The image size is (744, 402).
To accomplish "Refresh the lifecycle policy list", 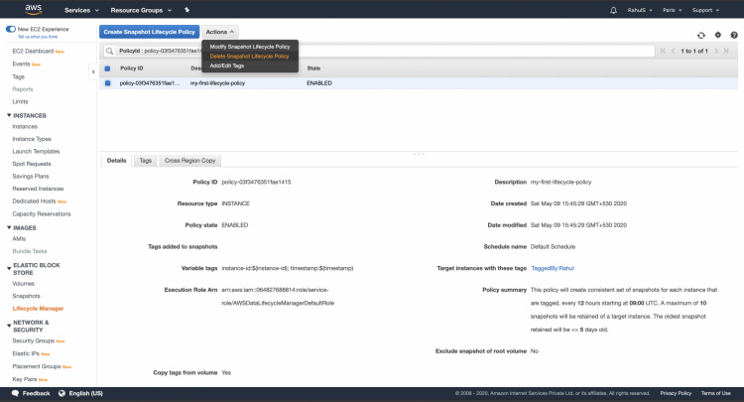I will coord(701,34).
